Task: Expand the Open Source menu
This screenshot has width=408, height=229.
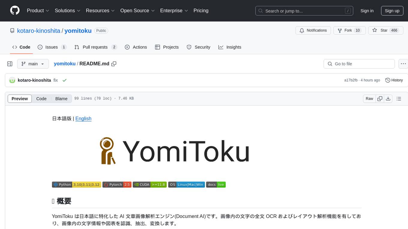Action: [137, 10]
